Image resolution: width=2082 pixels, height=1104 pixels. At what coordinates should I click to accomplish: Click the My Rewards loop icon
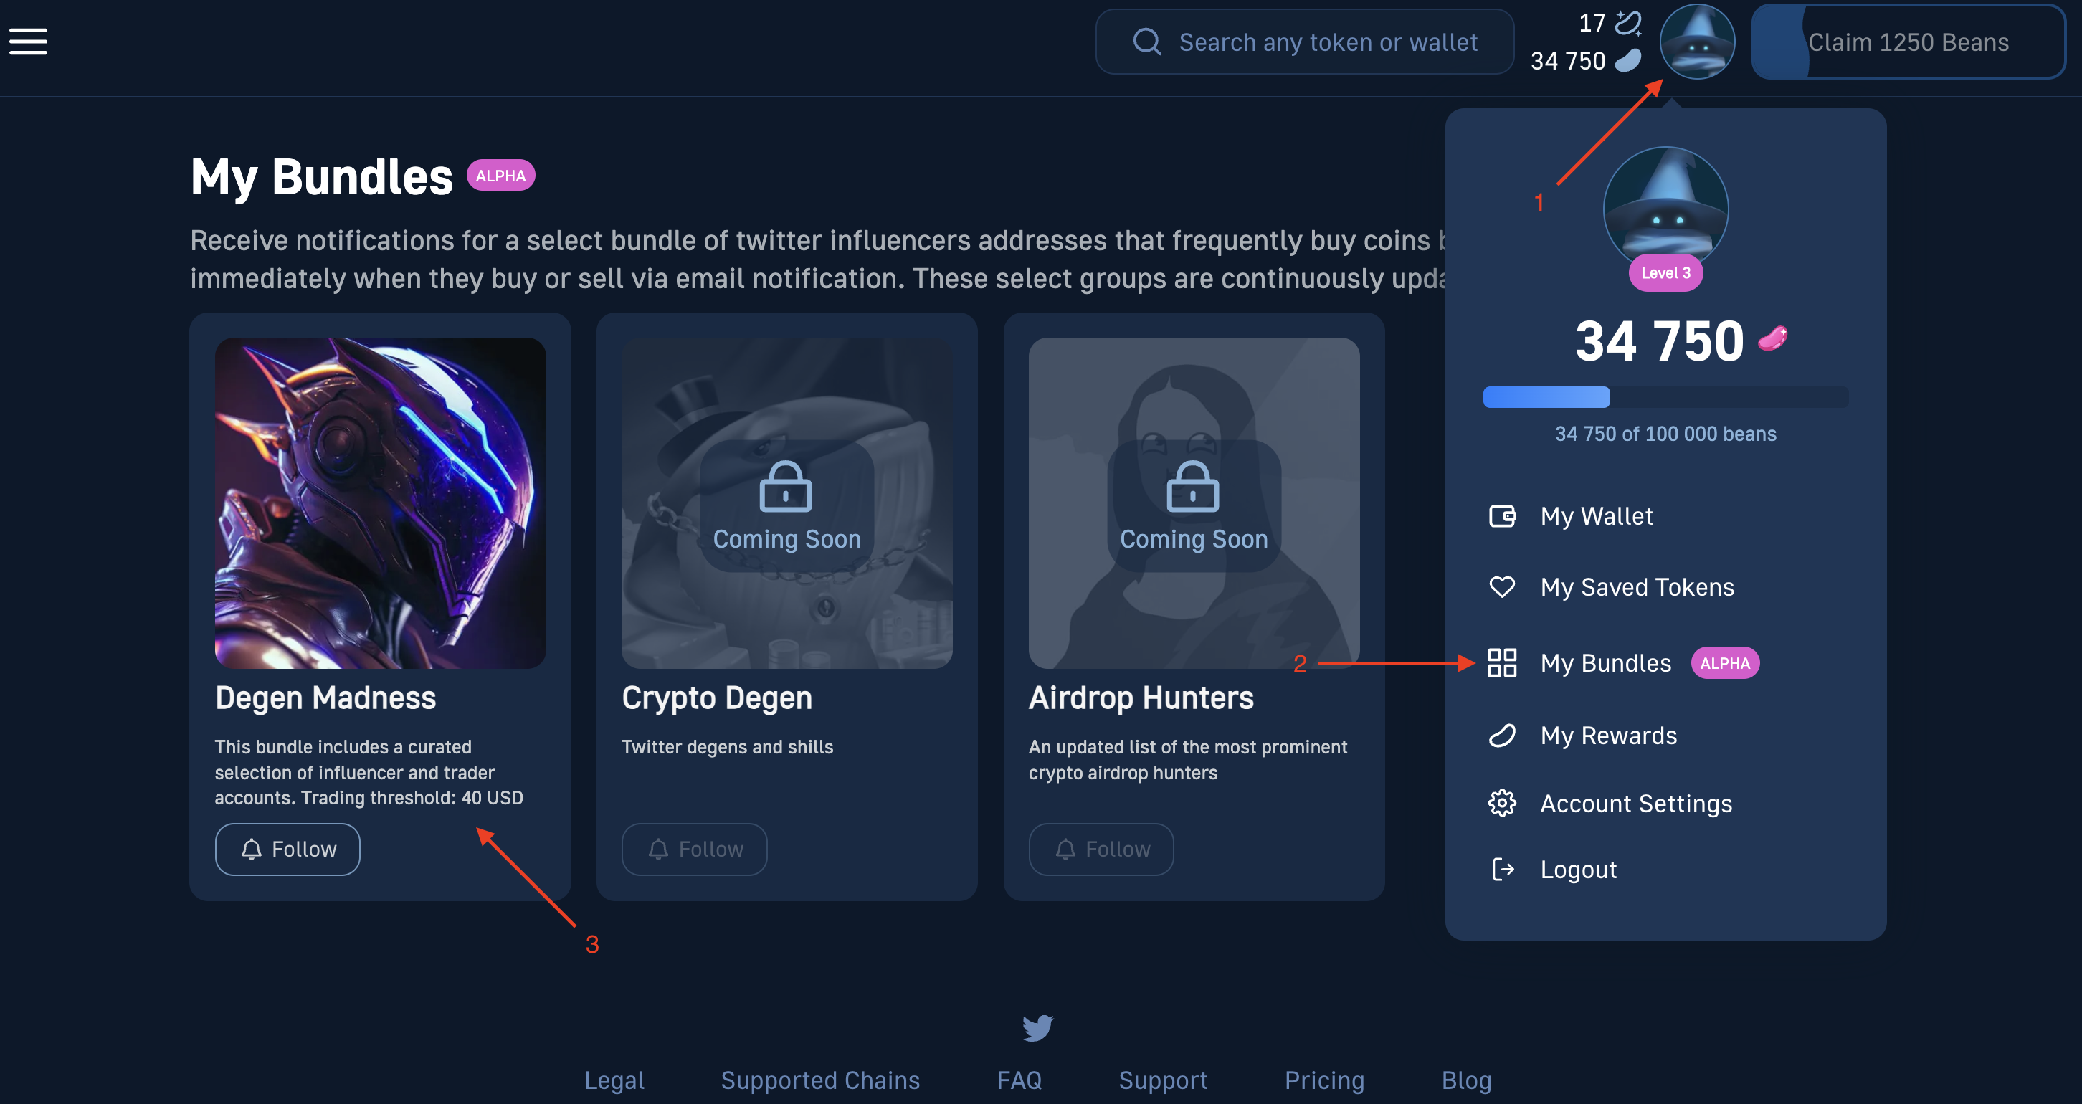point(1505,735)
